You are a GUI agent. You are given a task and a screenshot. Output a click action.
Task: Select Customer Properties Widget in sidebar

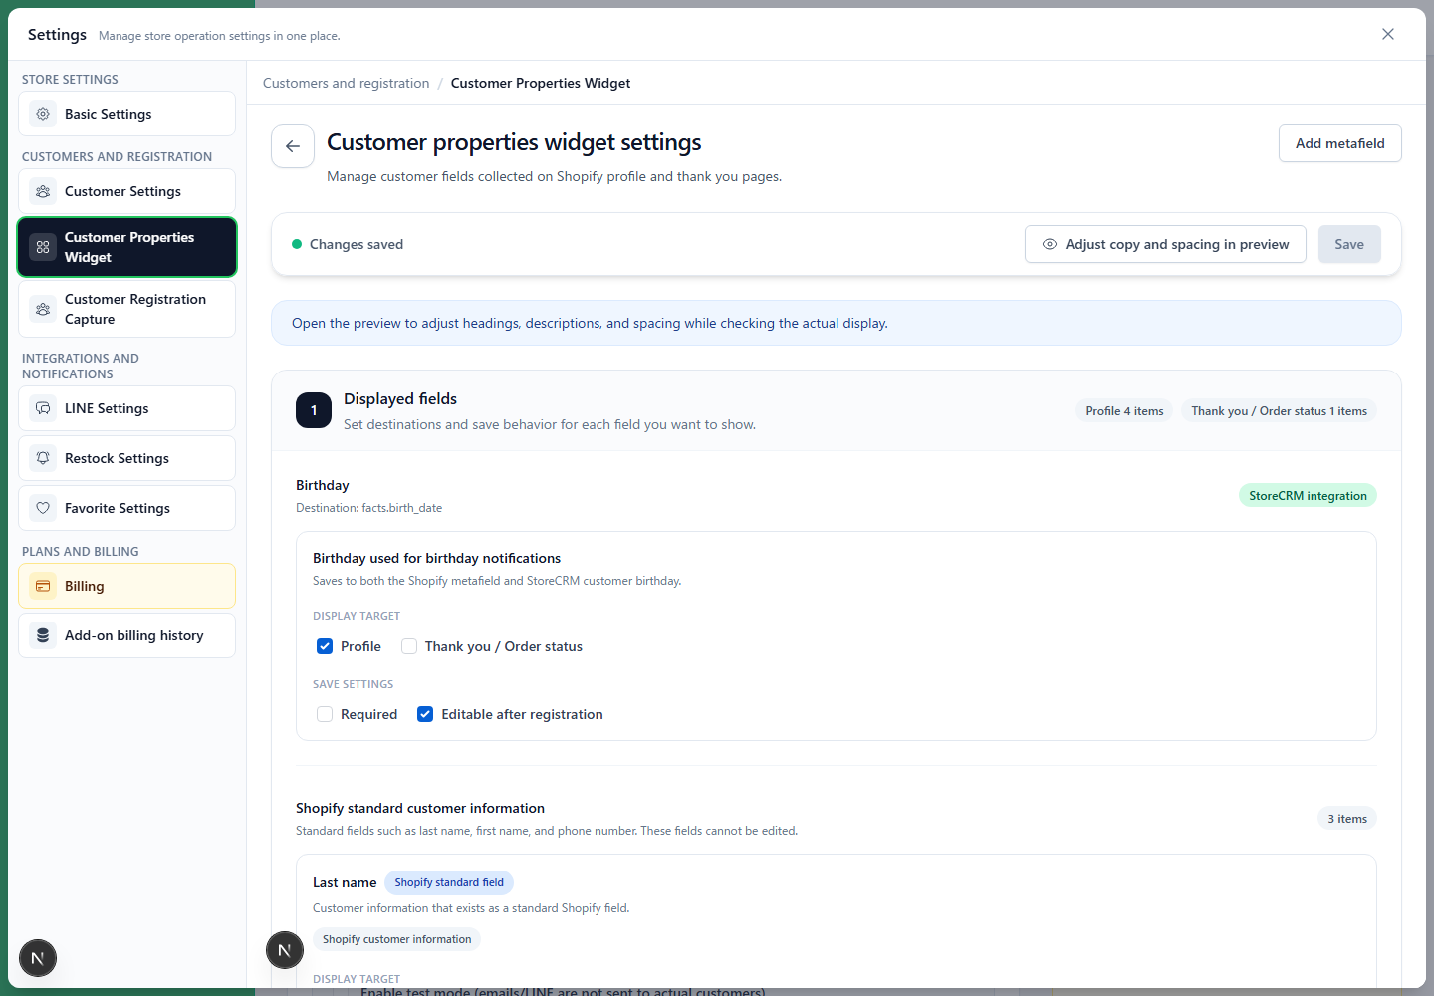pyautogui.click(x=126, y=247)
